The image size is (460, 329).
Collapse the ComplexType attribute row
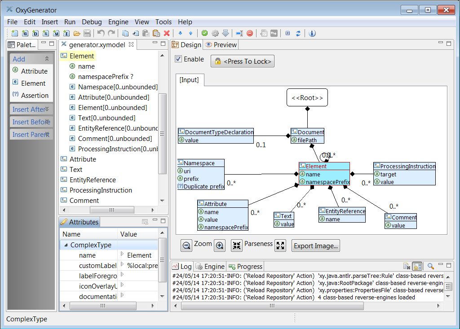click(67, 244)
